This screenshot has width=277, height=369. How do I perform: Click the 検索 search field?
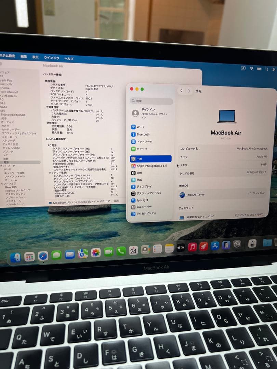click(x=150, y=101)
